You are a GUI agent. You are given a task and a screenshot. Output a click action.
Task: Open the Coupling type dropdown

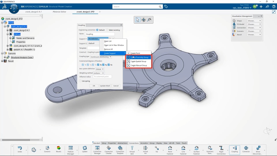point(101,57)
